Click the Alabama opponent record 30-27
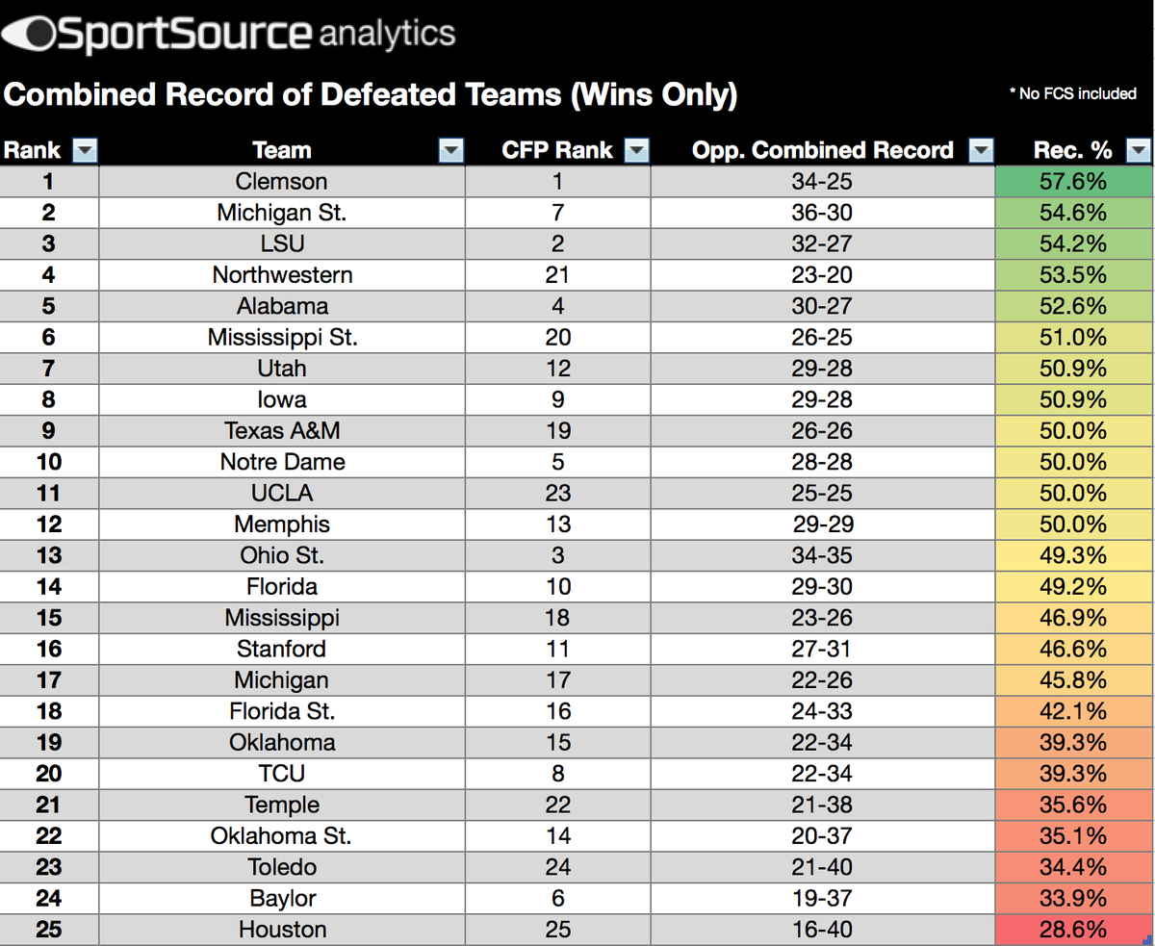Viewport: 1155px width, 946px height. [x=821, y=306]
